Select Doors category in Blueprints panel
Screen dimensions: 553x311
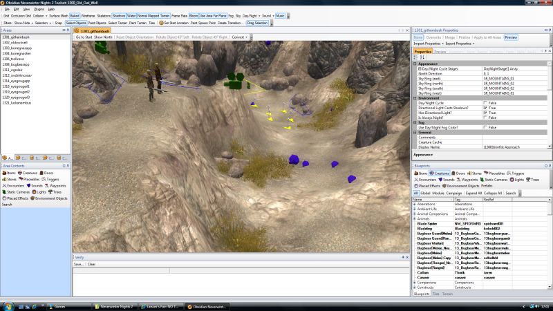[x=458, y=173]
